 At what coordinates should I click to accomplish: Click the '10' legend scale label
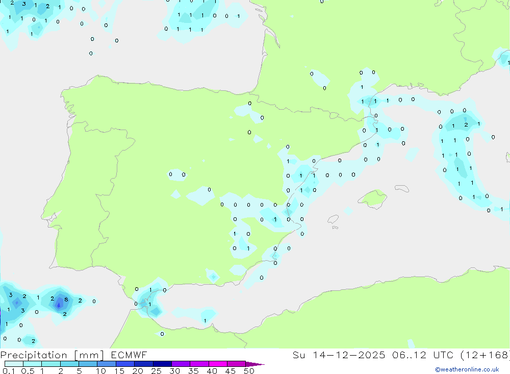[101, 371]
